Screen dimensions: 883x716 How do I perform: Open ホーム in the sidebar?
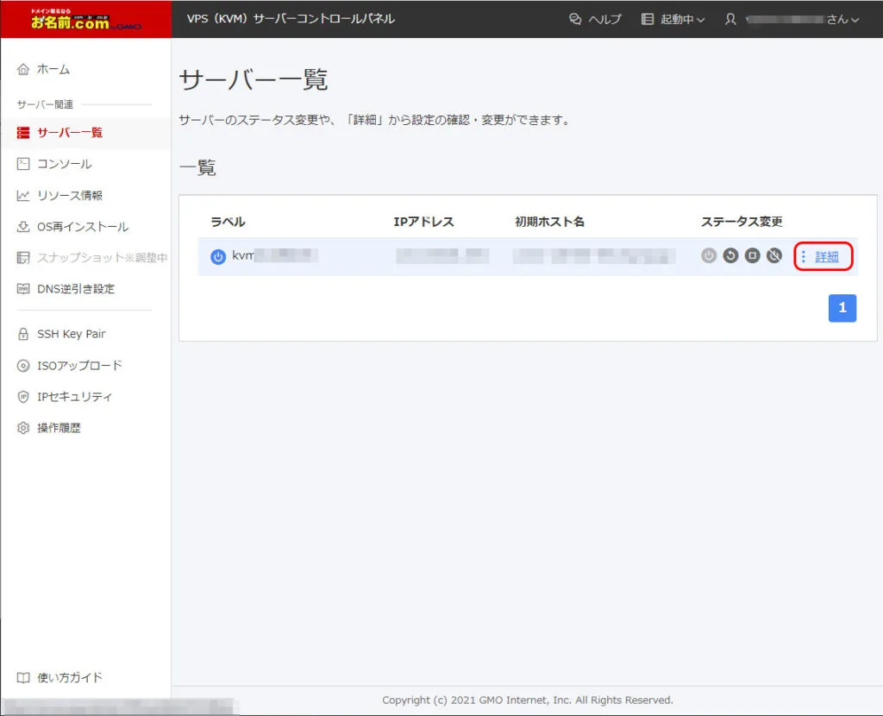pos(53,69)
